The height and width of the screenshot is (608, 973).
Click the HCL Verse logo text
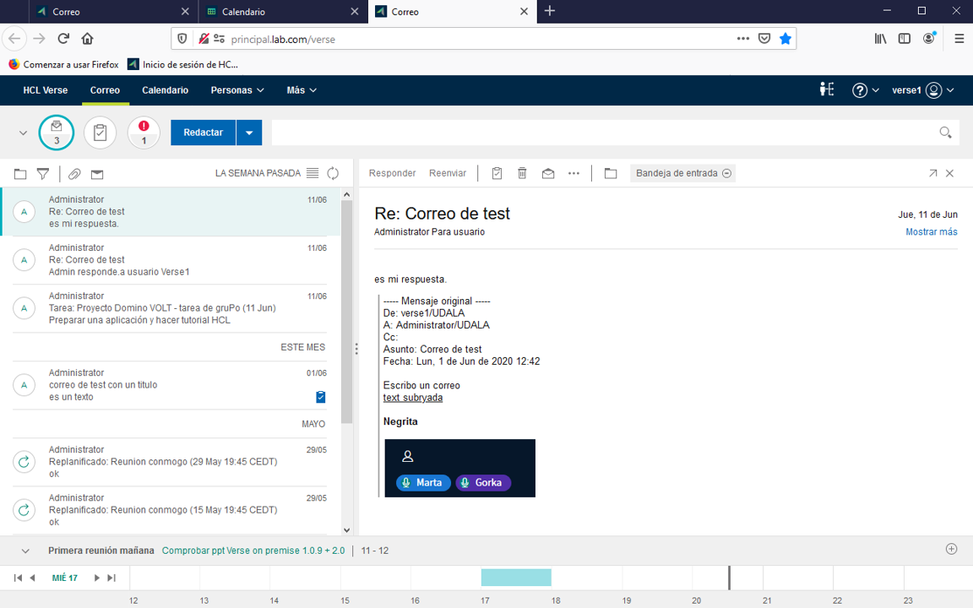click(x=46, y=90)
